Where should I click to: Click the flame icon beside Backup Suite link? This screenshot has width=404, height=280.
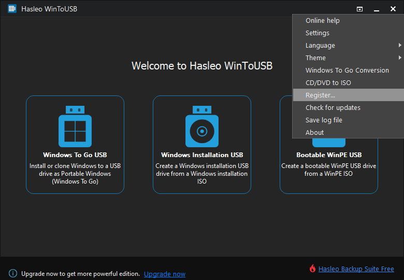[x=312, y=269]
